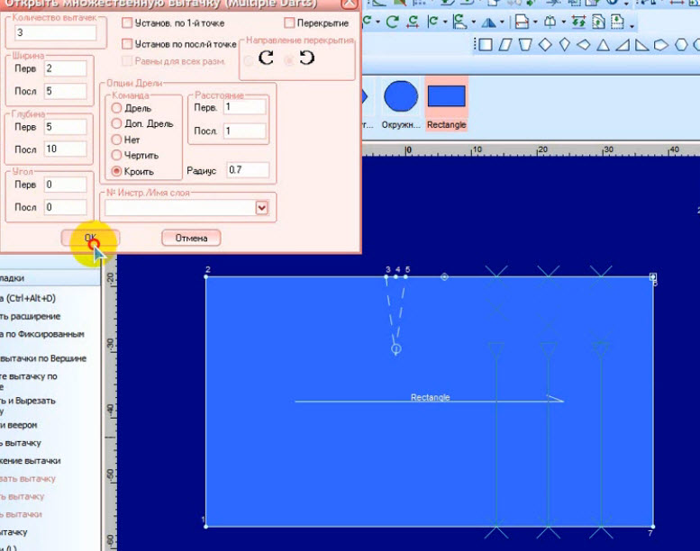The image size is (700, 551).
Task: Select the rotate piece to baseline tool
Action: point(459,21)
